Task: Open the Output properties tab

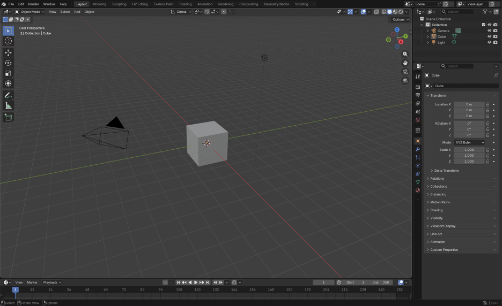Action: point(417,95)
